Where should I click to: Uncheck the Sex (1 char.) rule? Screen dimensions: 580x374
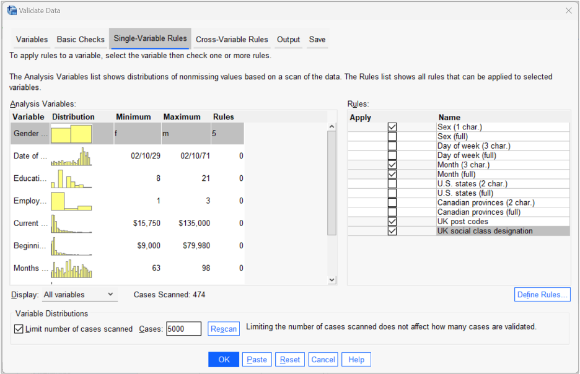pyautogui.click(x=392, y=127)
